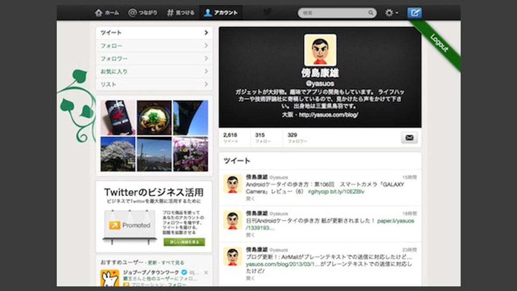517x291 pixels.
Task: Open the noodle bowl photo thumbnail
Action: tap(154, 118)
